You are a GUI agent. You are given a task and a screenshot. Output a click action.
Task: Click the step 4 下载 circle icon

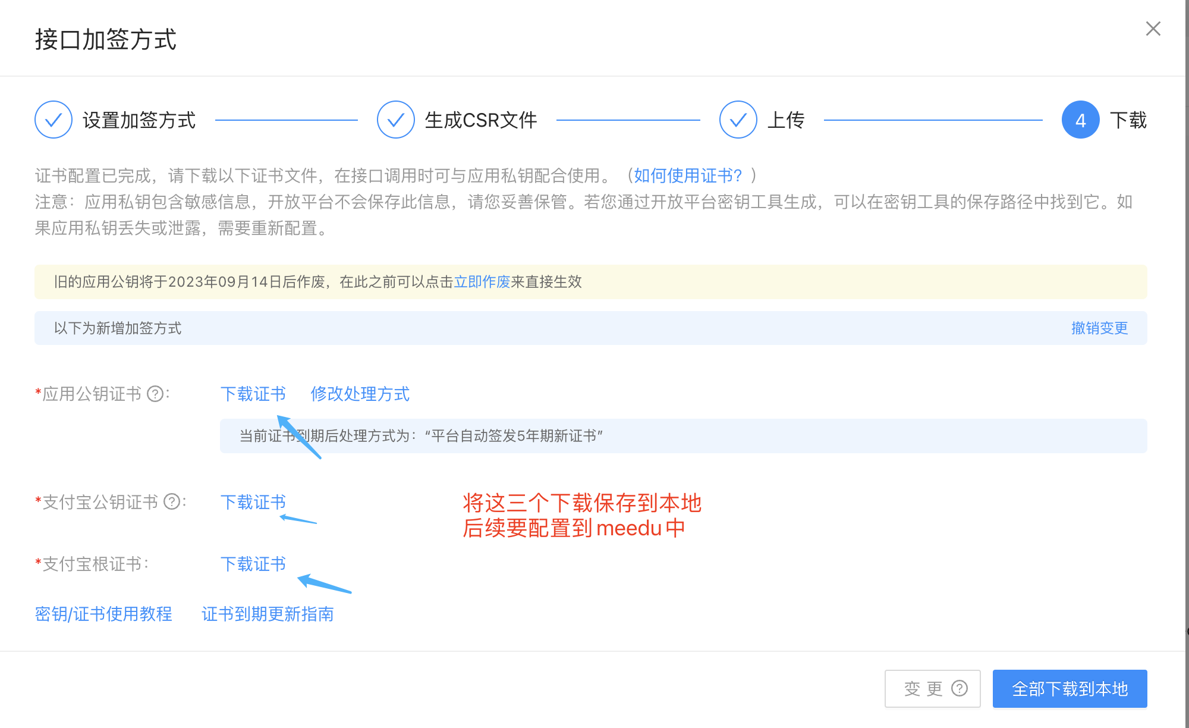pos(1081,120)
